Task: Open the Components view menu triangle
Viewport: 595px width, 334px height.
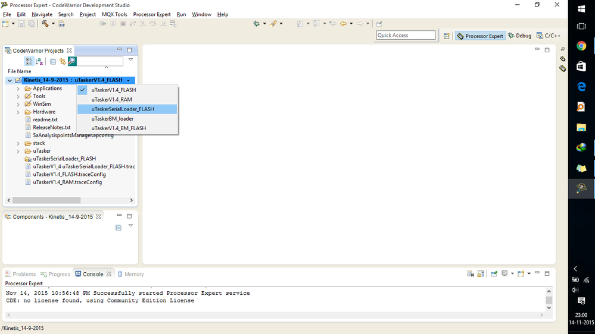Action: pyautogui.click(x=130, y=226)
